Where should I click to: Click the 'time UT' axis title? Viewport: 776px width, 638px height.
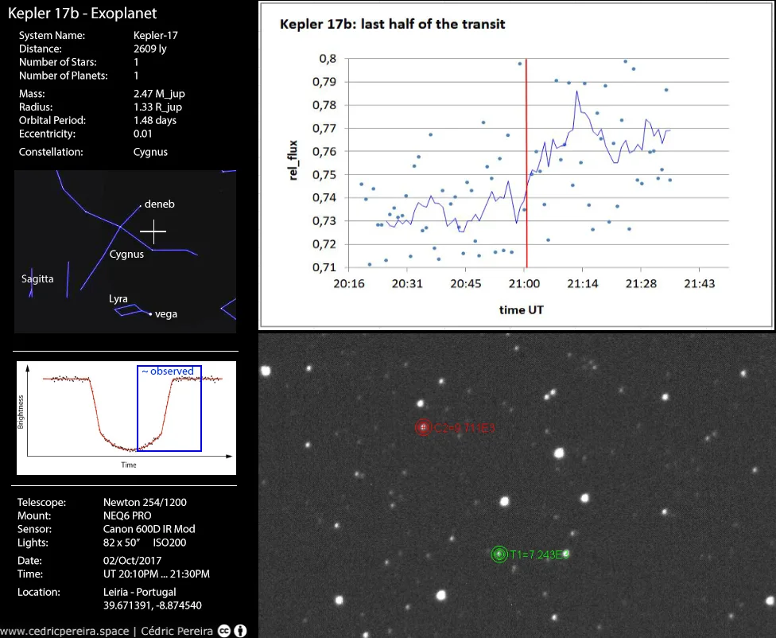pos(522,309)
